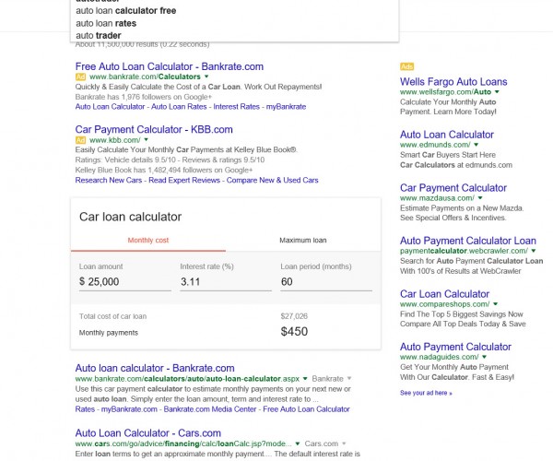Open Free Auto Loan Calculator Bankrate ad

170,66
